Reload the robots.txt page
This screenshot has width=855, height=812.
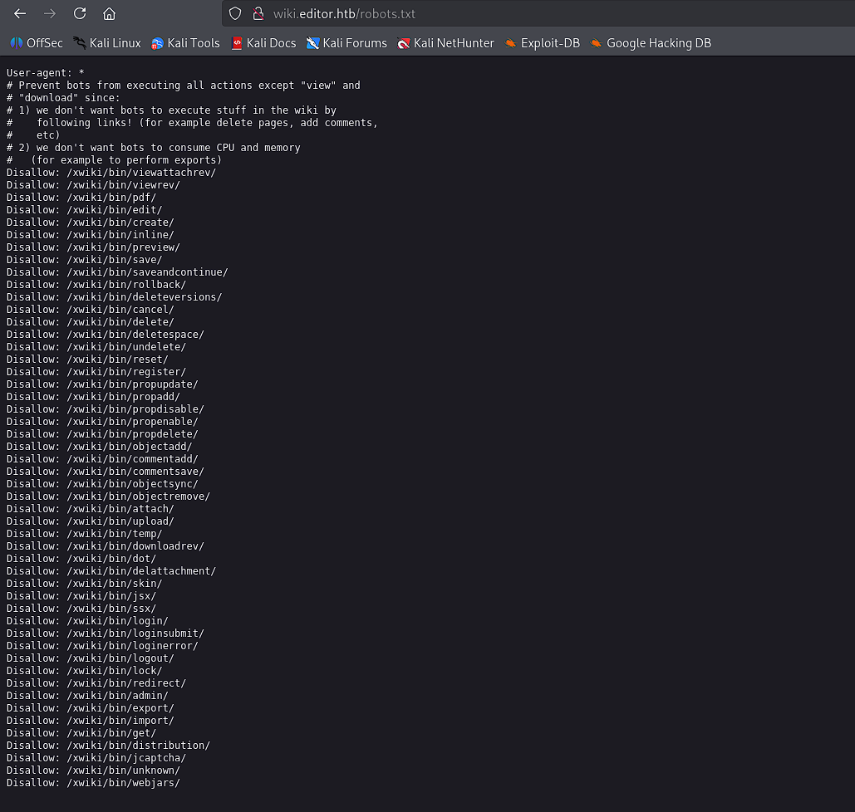click(80, 13)
